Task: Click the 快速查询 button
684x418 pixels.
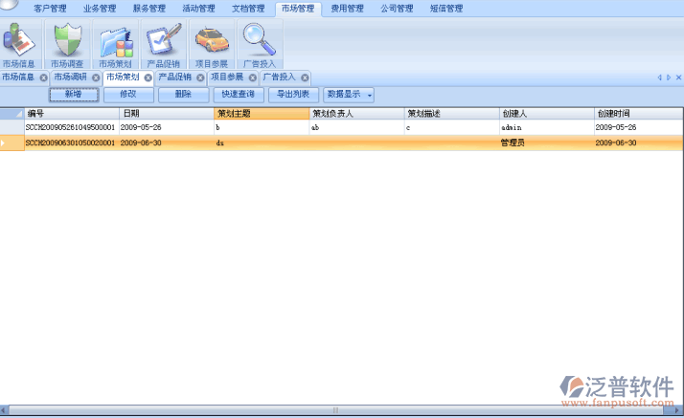Action: (238, 95)
